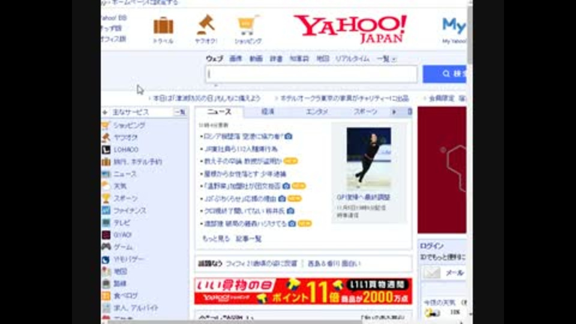Open the メール link in login box

pos(454,272)
